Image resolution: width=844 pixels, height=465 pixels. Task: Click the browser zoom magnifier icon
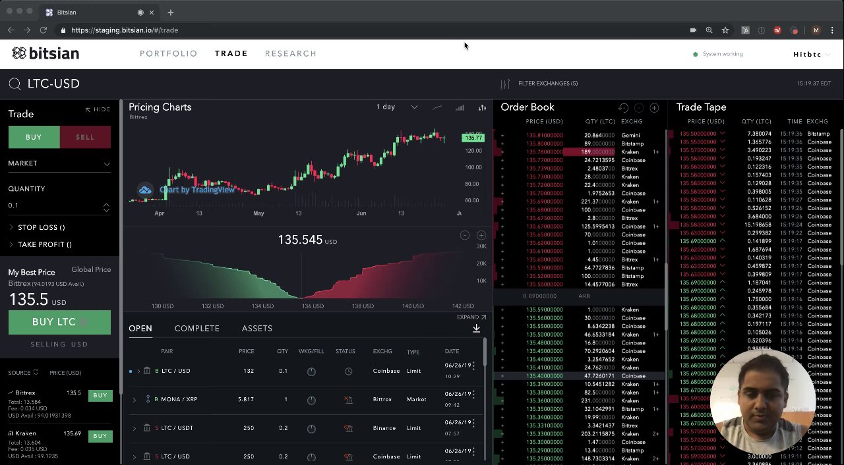tap(709, 30)
